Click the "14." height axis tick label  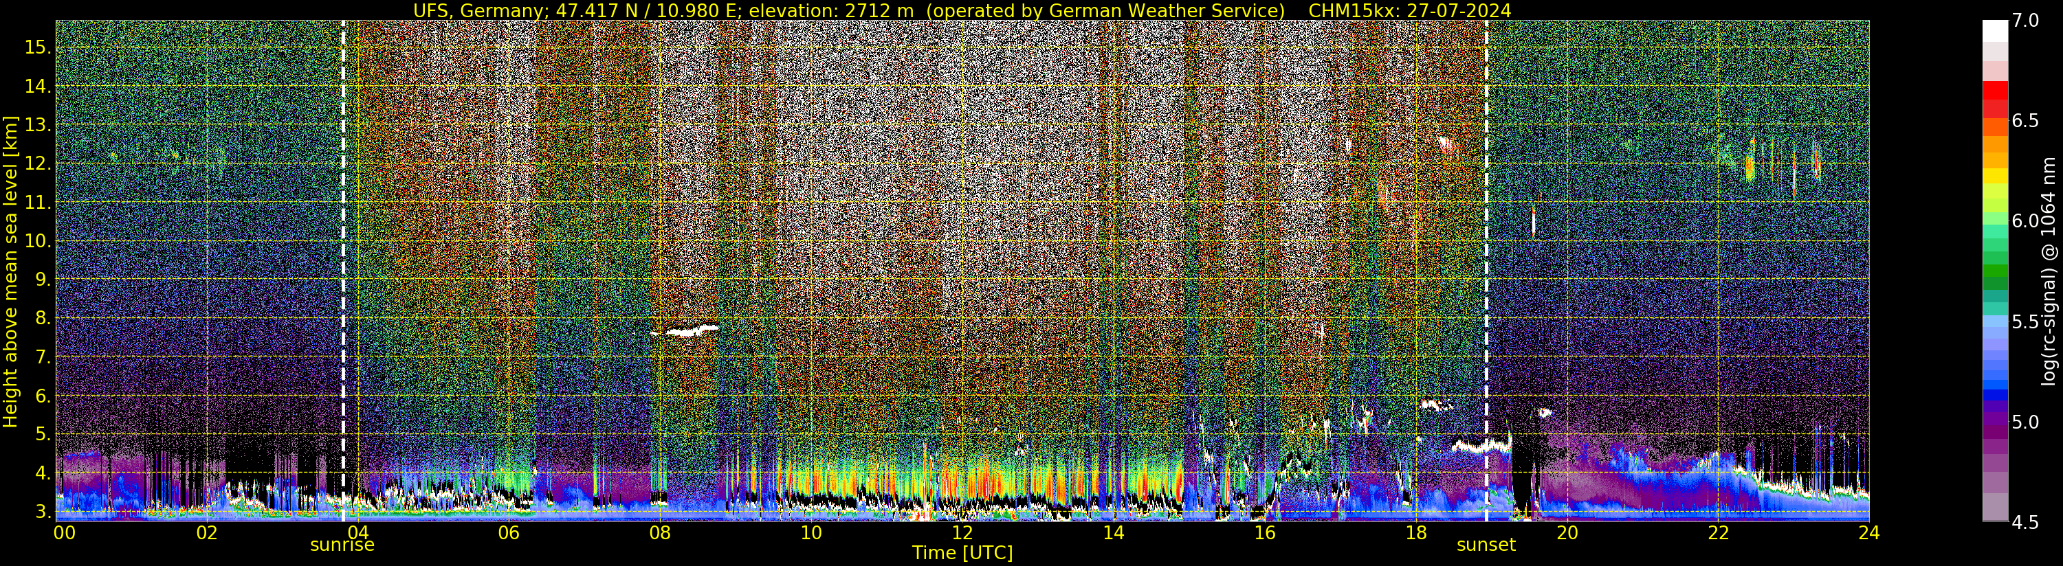pos(37,87)
